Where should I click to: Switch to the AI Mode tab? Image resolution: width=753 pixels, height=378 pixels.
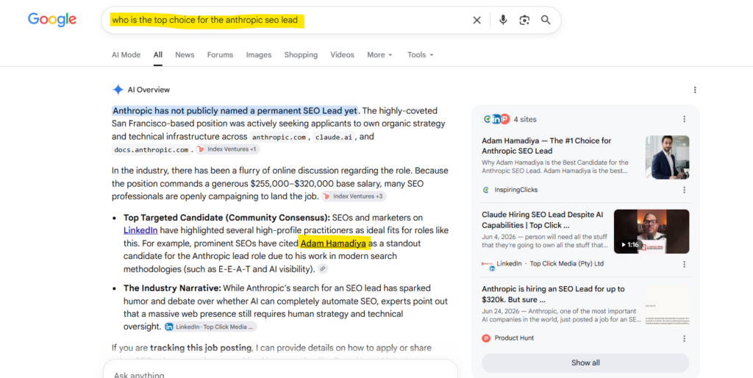pos(126,54)
